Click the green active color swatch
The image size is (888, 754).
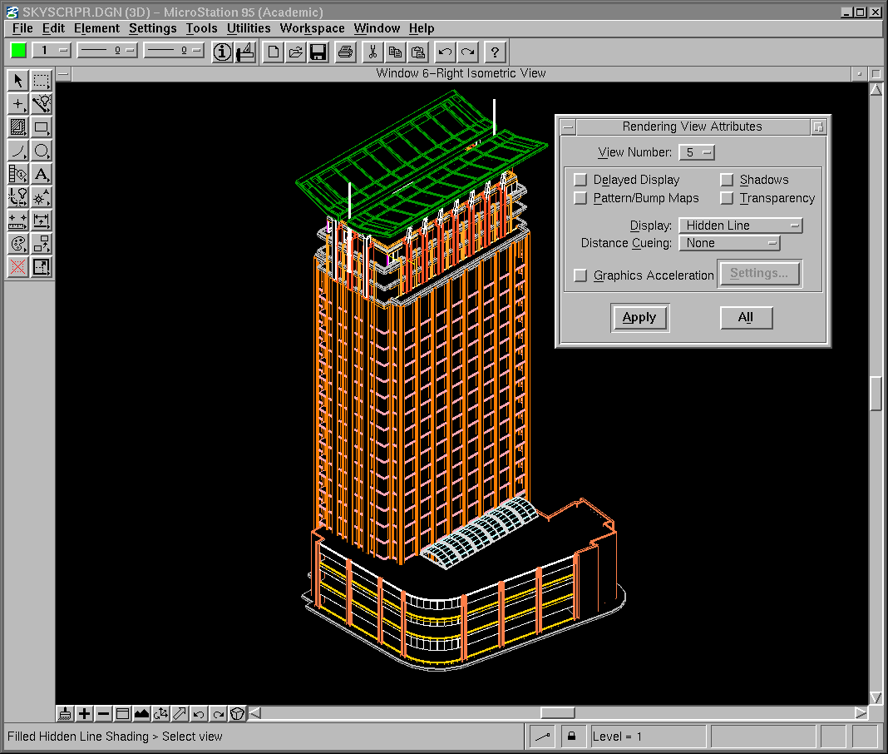[18, 50]
